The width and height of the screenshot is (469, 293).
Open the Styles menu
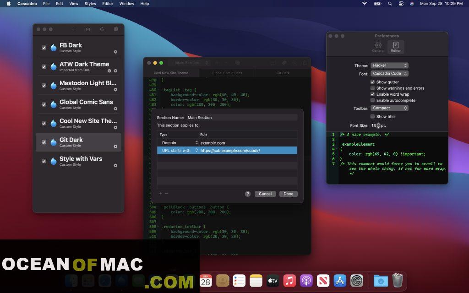(x=90, y=4)
